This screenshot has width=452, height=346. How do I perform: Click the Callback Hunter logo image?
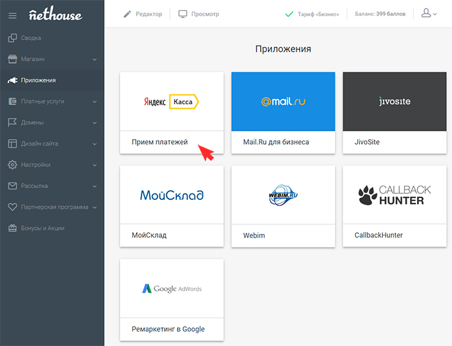(395, 195)
